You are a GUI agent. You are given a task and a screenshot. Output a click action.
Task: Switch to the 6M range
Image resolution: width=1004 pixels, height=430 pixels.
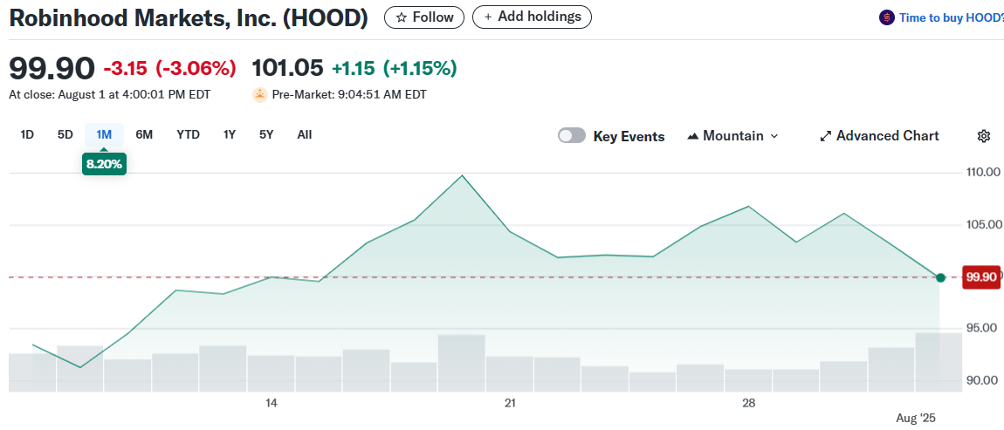click(144, 134)
